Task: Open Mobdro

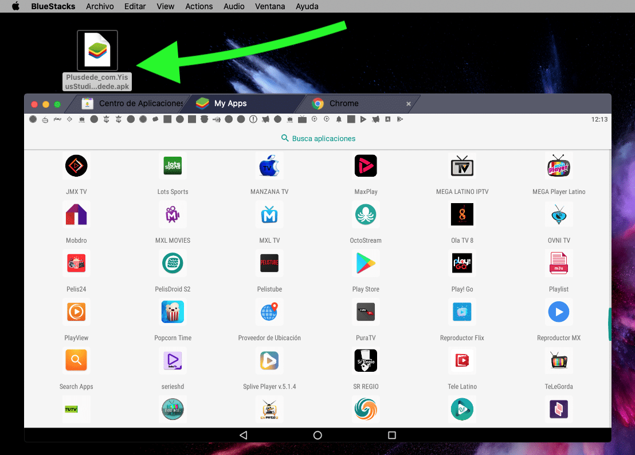Action: [x=76, y=215]
